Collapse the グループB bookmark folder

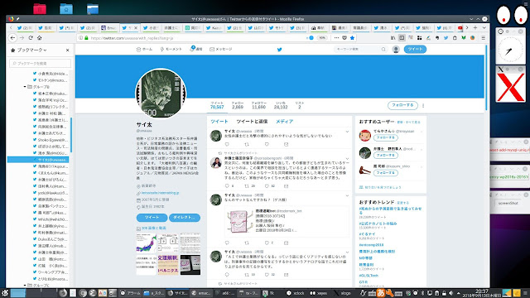[25, 87]
